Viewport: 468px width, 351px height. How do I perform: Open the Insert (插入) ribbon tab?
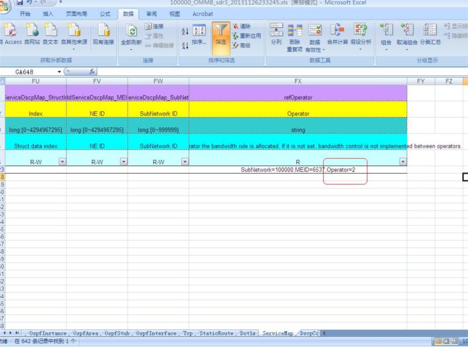click(48, 13)
